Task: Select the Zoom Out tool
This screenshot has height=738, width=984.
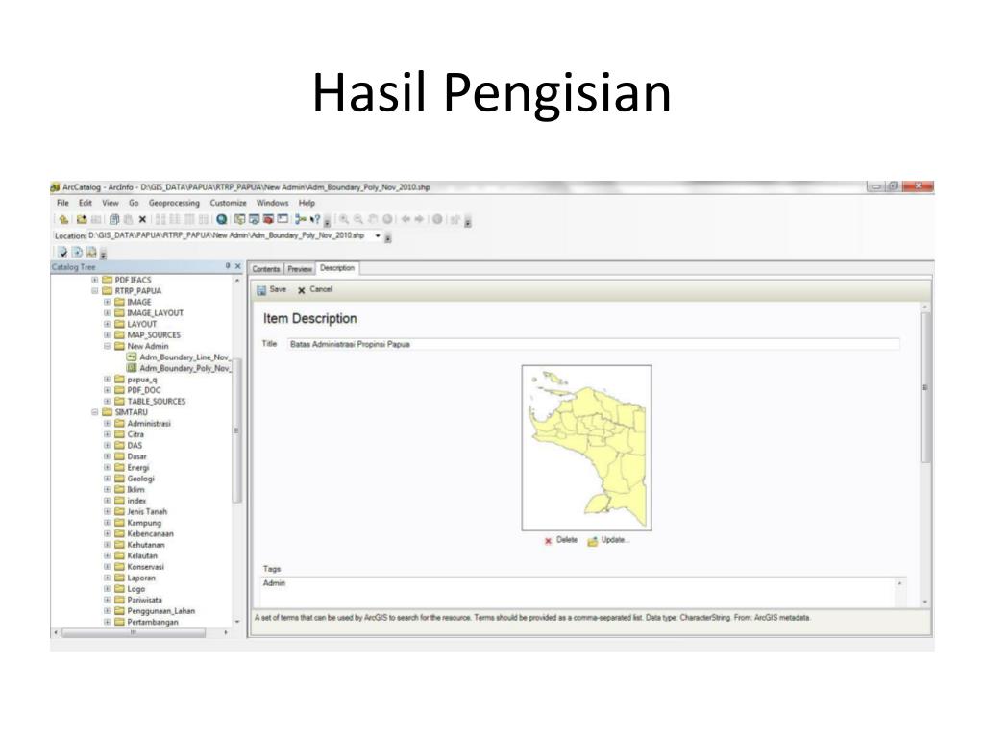Action: click(x=358, y=219)
